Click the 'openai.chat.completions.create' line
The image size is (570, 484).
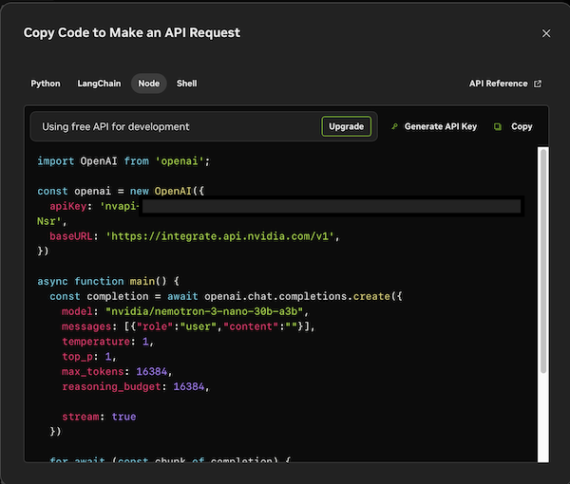pos(226,296)
